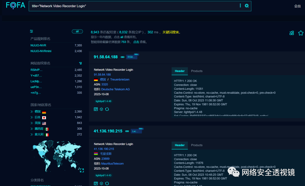The height and width of the screenshot is (186, 305).
Task: Toggle the 'all' pill in sidebar
Action: pos(77,31)
